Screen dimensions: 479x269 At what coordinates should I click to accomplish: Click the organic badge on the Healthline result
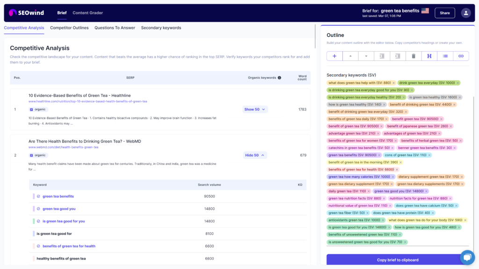(x=38, y=109)
